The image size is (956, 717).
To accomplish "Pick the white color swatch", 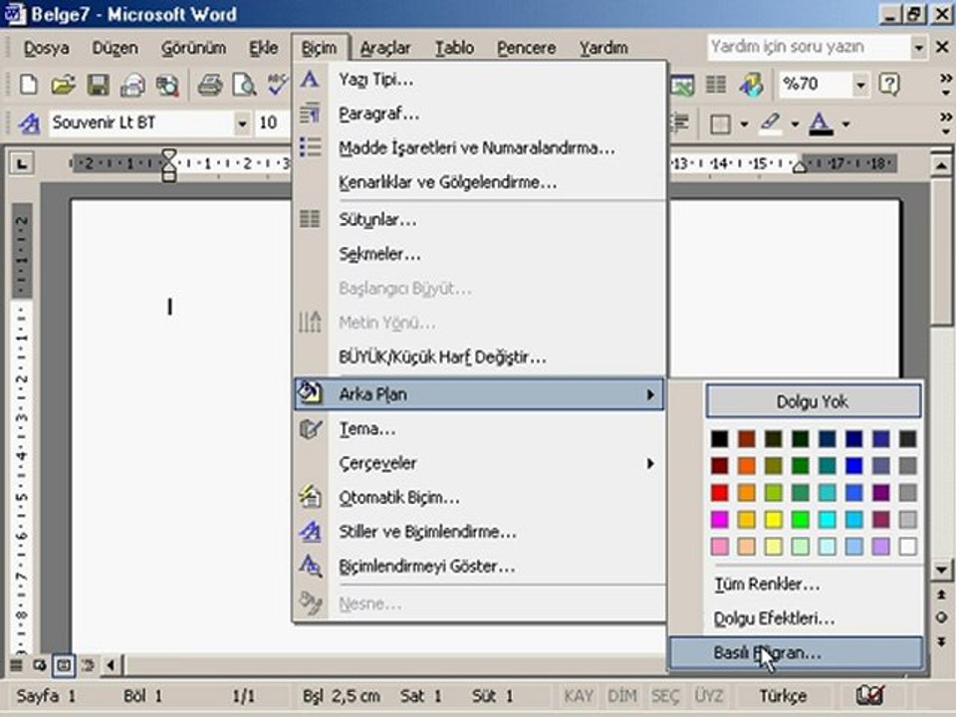I will point(908,547).
